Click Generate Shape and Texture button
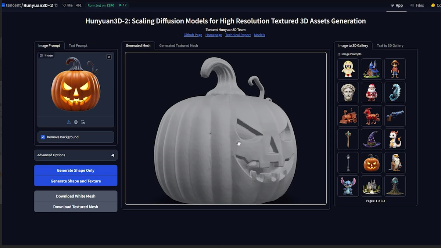Screen dimensions: 441x248 [76, 181]
